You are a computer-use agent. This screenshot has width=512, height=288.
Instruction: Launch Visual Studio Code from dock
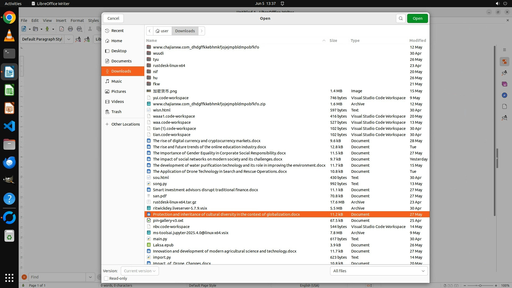[x=9, y=126]
